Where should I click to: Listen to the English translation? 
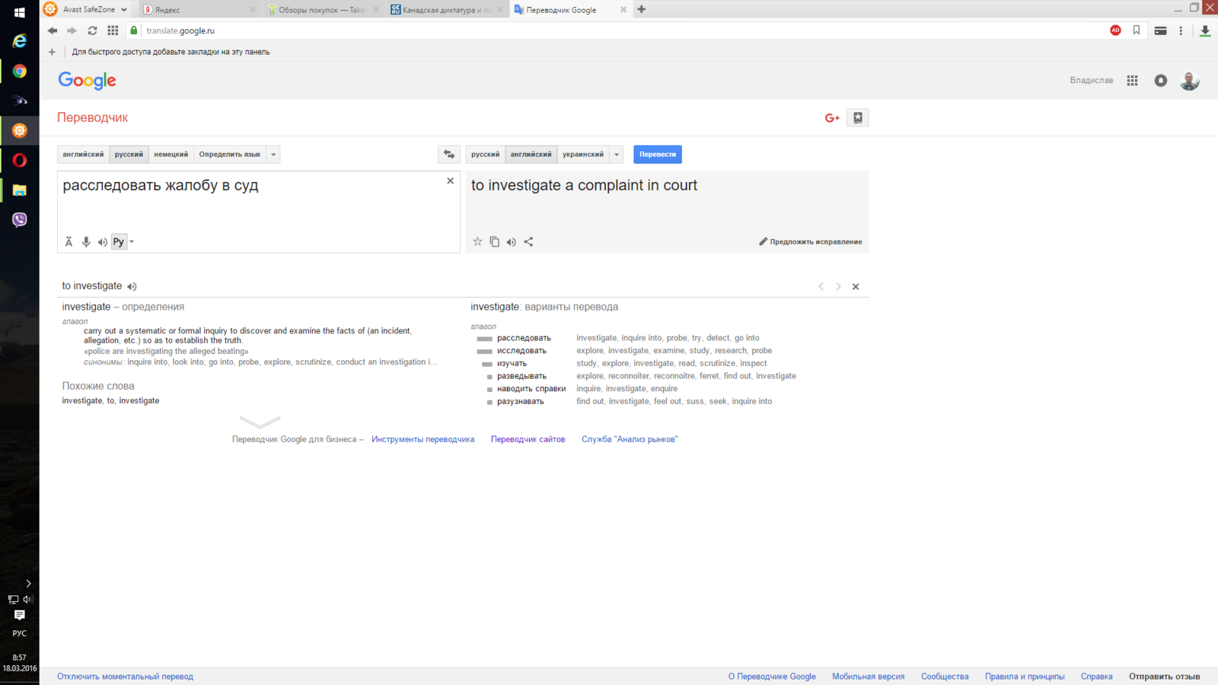point(512,242)
